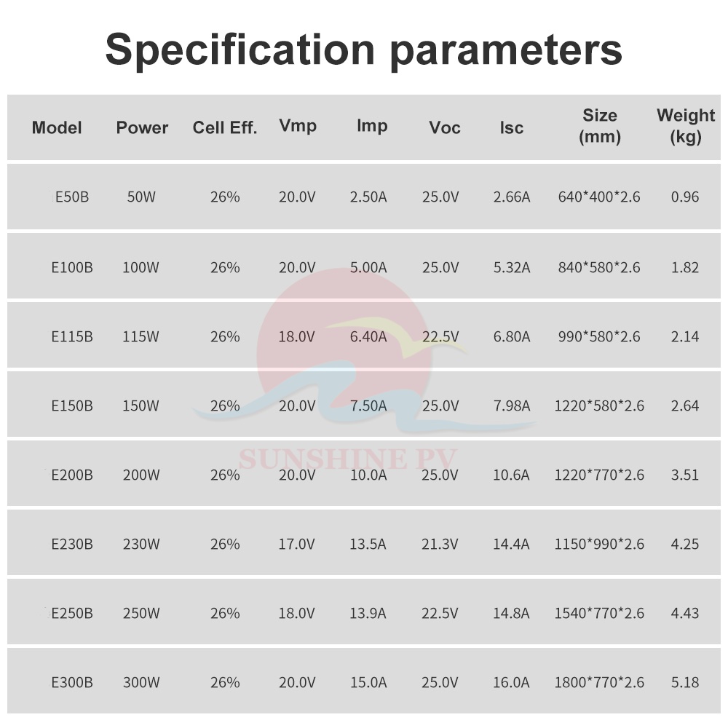
Task: Click the Specification parameters title
Action: point(363,50)
